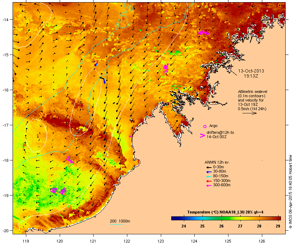This screenshot has width=295, height=244.
Task: Click latitude axis label -17
Action: [5, 125]
